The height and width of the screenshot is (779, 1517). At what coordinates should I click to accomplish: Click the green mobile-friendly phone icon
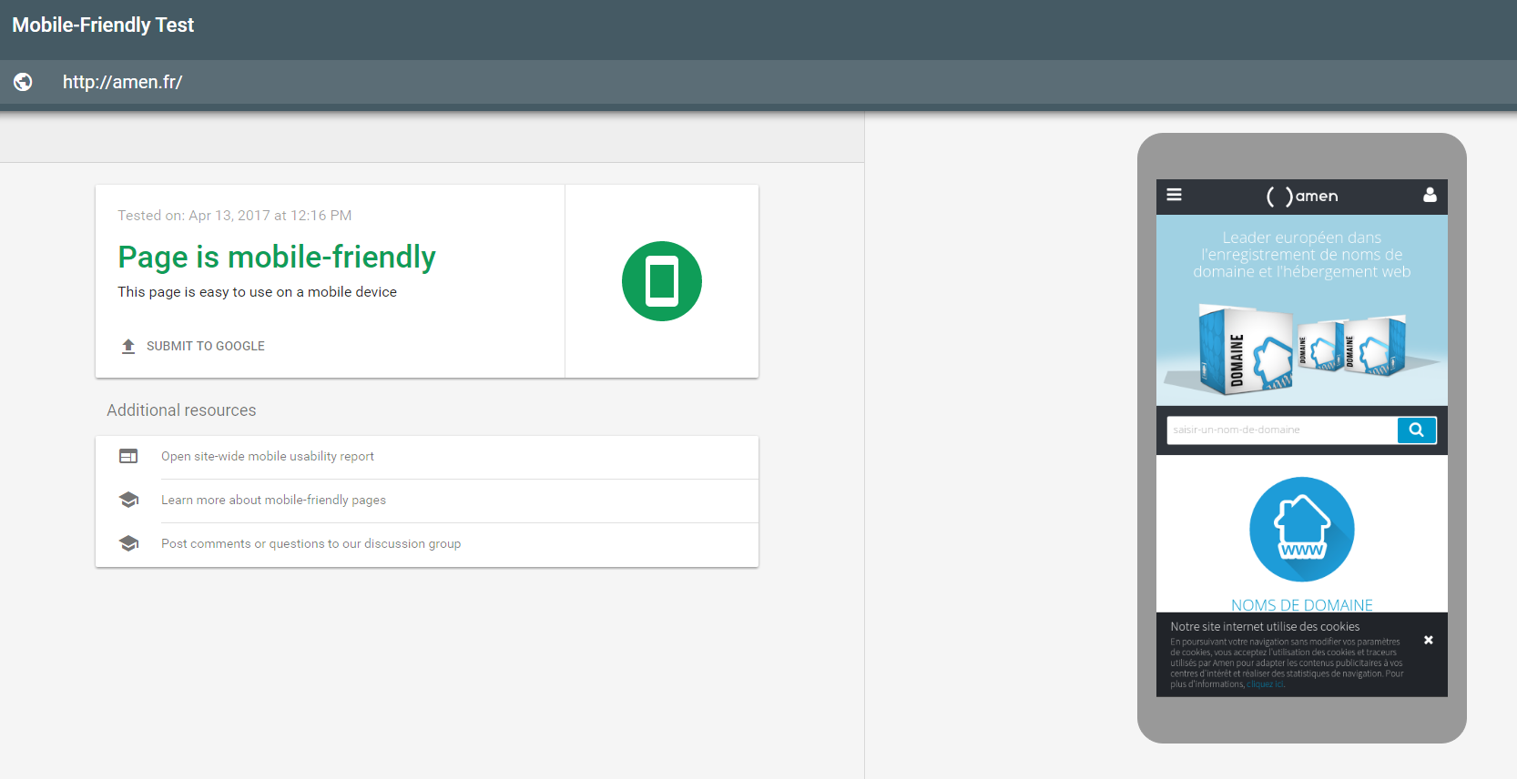click(662, 281)
